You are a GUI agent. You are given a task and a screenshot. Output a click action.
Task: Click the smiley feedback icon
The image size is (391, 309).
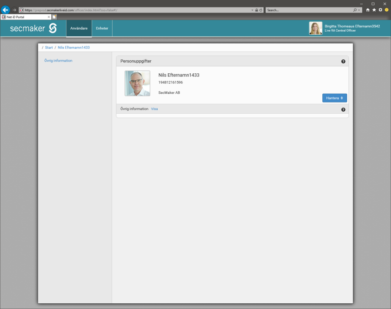(387, 10)
